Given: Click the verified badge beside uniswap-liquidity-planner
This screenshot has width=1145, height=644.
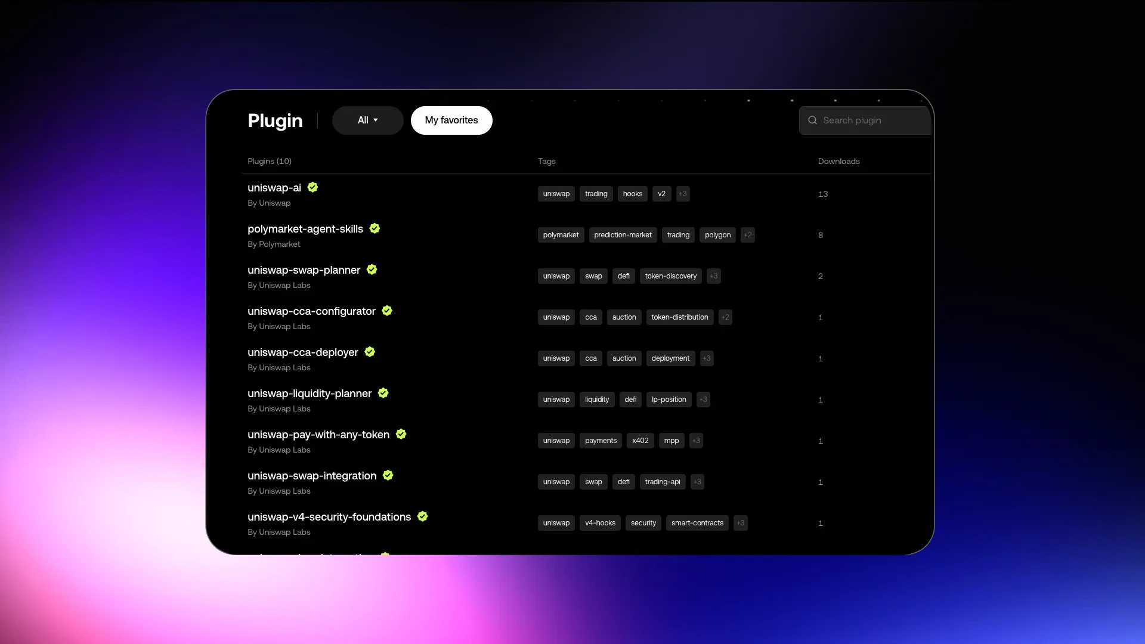Looking at the screenshot, I should click(382, 393).
